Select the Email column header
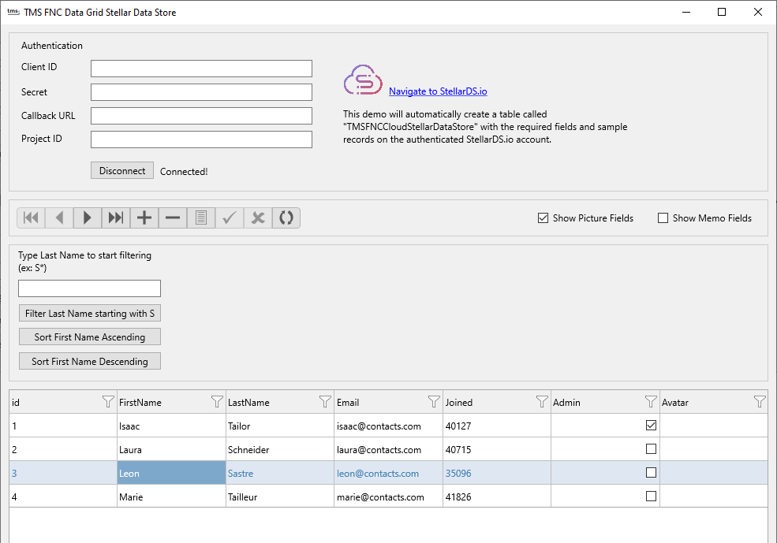Image resolution: width=777 pixels, height=543 pixels. [388, 402]
